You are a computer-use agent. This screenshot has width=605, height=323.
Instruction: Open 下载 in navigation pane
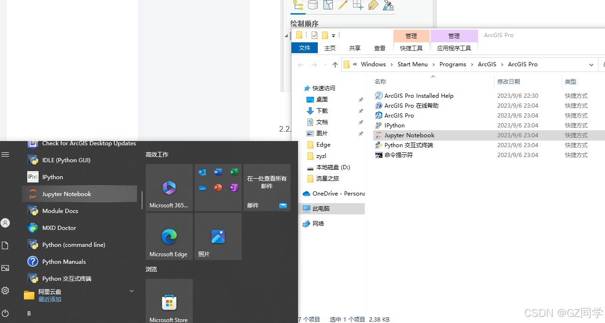point(322,111)
